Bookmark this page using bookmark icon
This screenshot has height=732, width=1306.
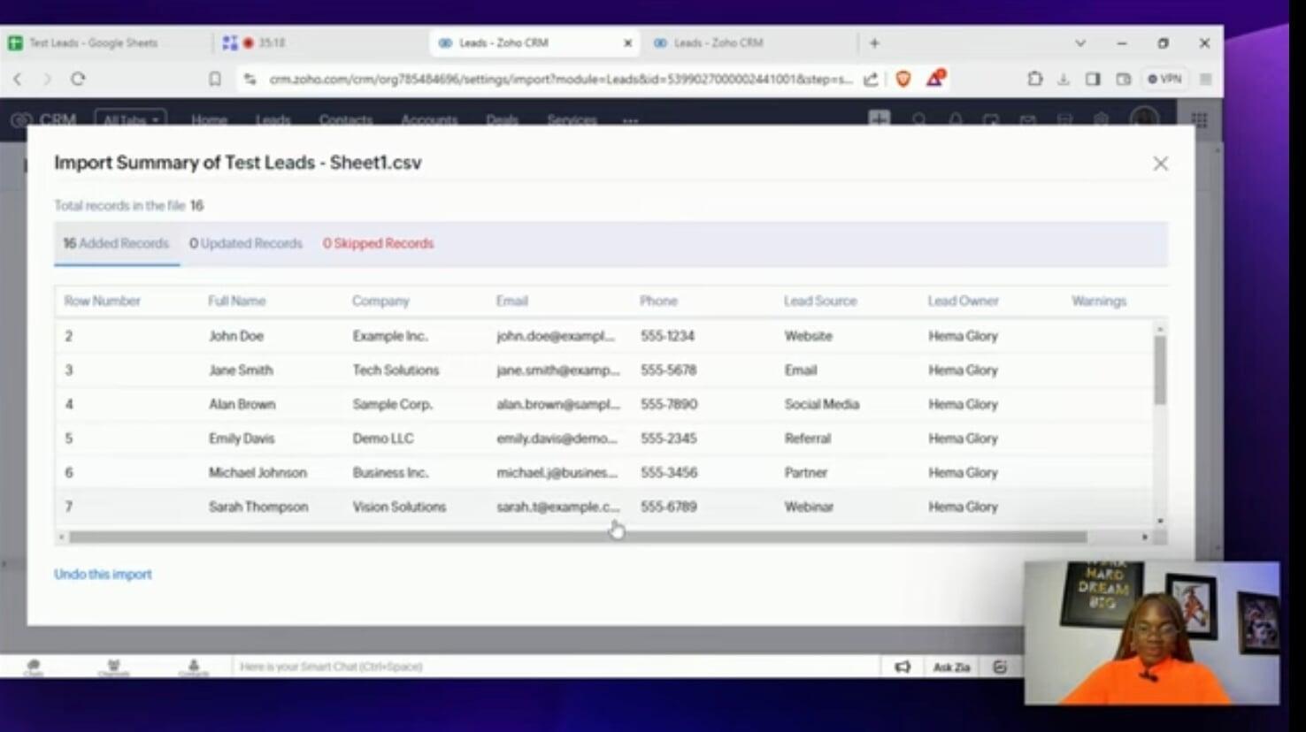[x=214, y=79]
